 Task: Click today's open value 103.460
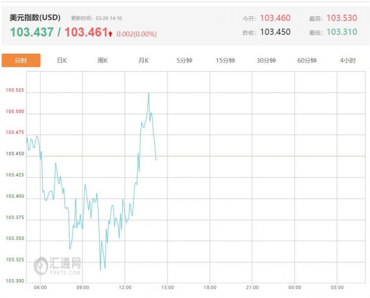click(x=275, y=18)
